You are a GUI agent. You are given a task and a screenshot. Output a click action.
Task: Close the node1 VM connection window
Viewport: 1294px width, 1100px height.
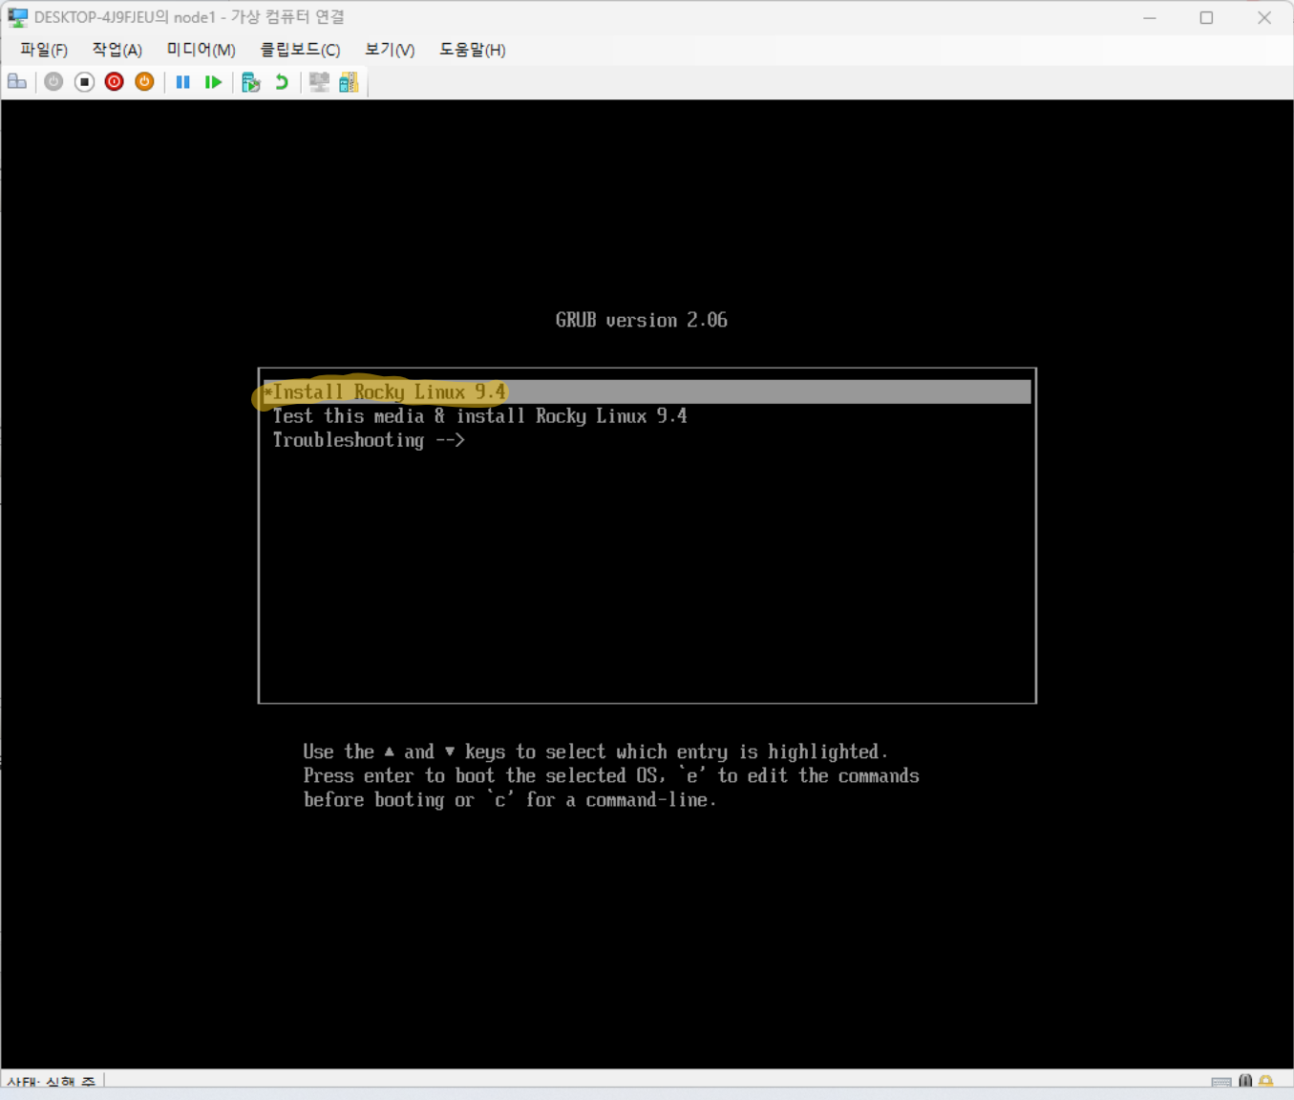coord(1264,17)
